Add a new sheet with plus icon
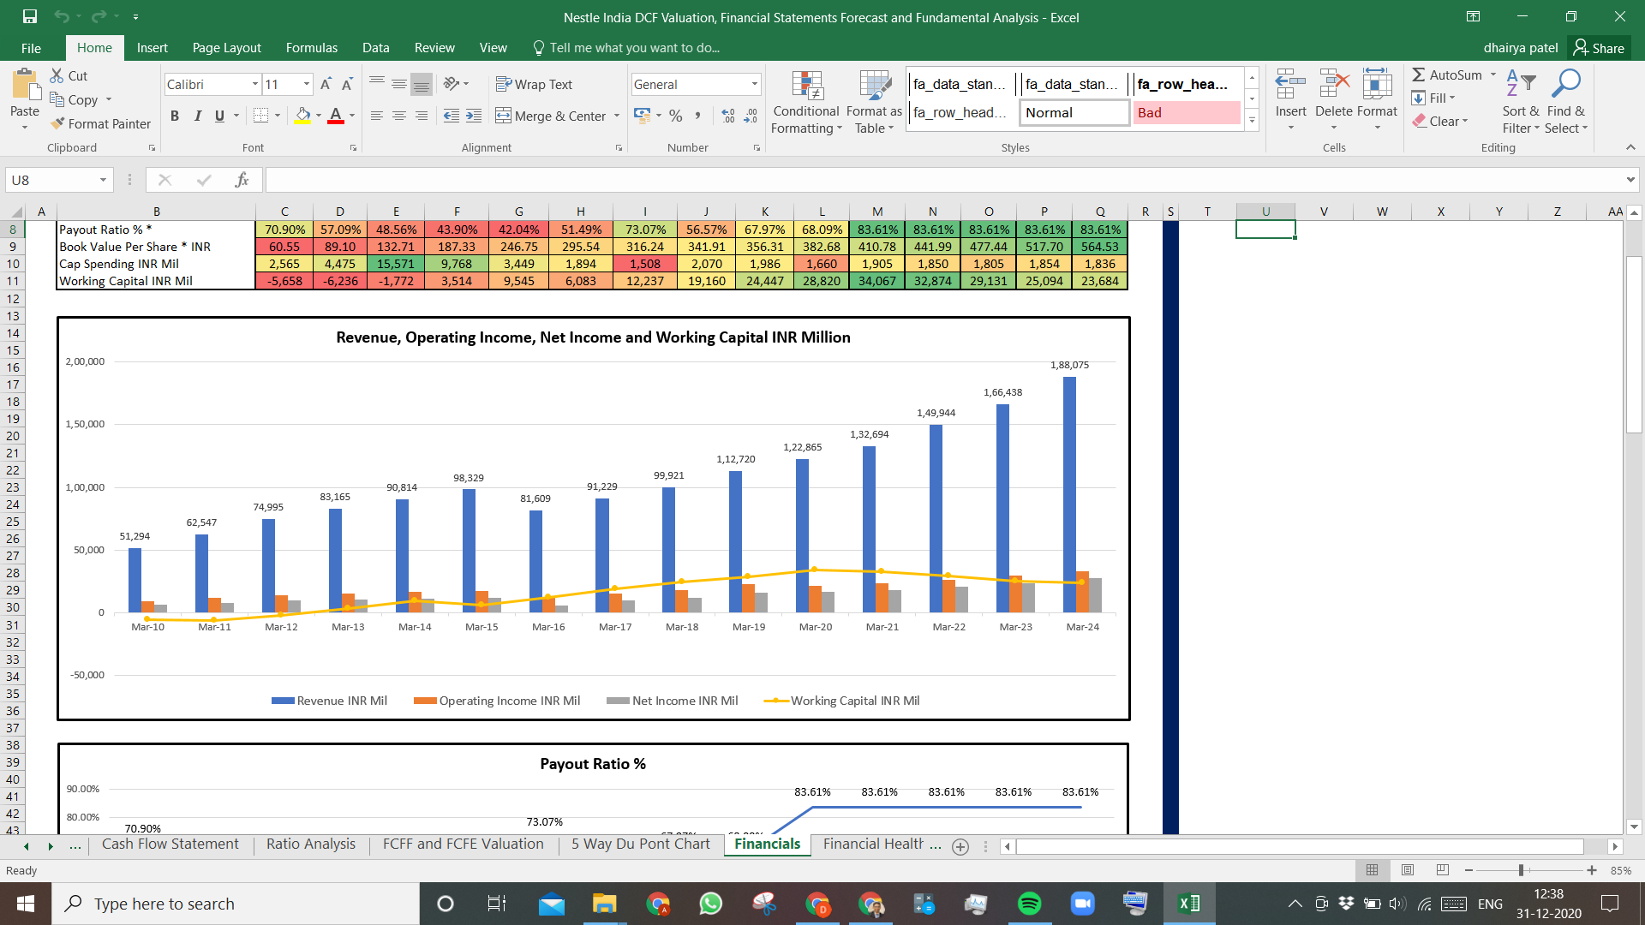The width and height of the screenshot is (1645, 925). click(960, 846)
